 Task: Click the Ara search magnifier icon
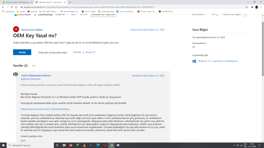click(217, 15)
